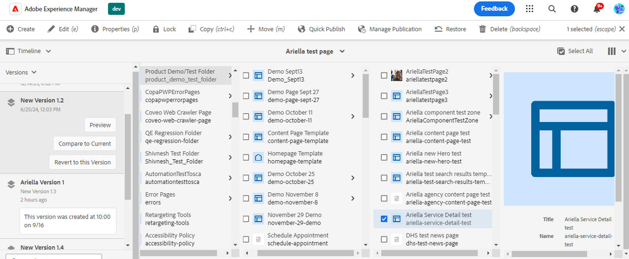Open the help question mark icon

(574, 9)
